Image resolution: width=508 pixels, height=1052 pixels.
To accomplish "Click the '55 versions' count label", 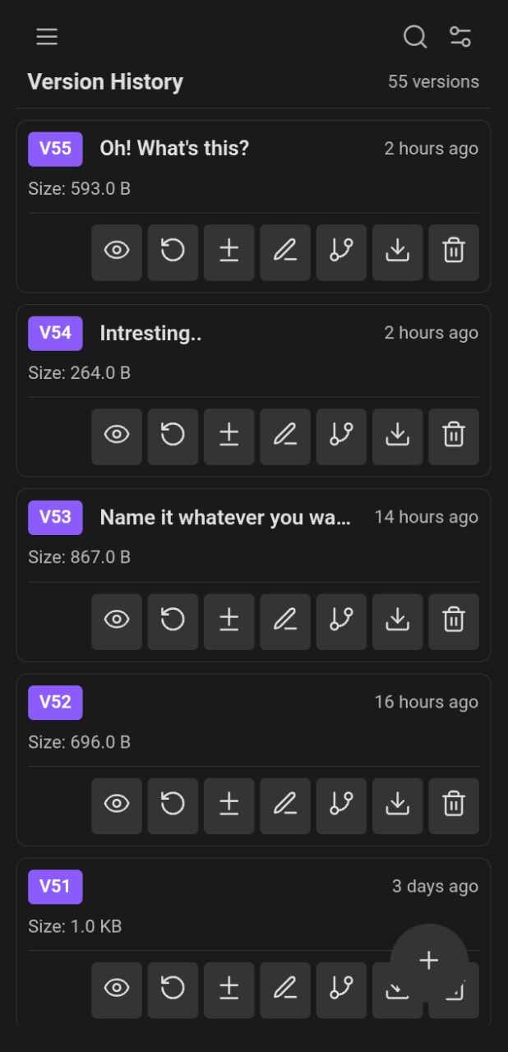I will click(x=433, y=81).
